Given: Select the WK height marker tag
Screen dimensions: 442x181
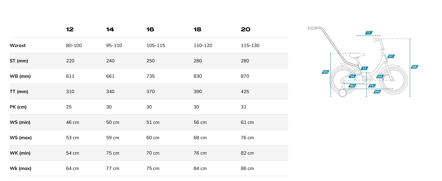Looking at the screenshot, I should pos(414,67).
